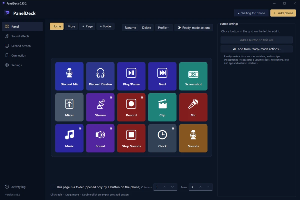Viewport: 300px width, 200px height.
Task: Select the Stream satellite dish tile
Action: [x=100, y=107]
